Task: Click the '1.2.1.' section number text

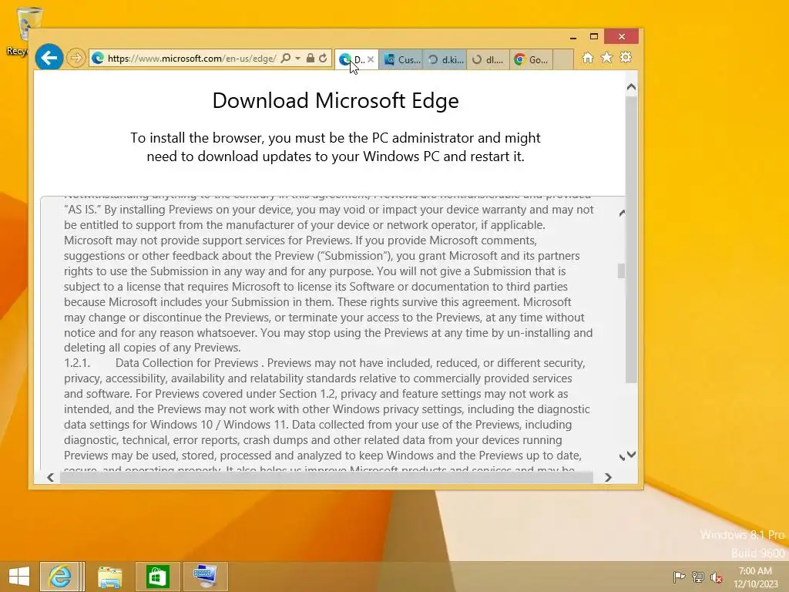Action: point(77,363)
